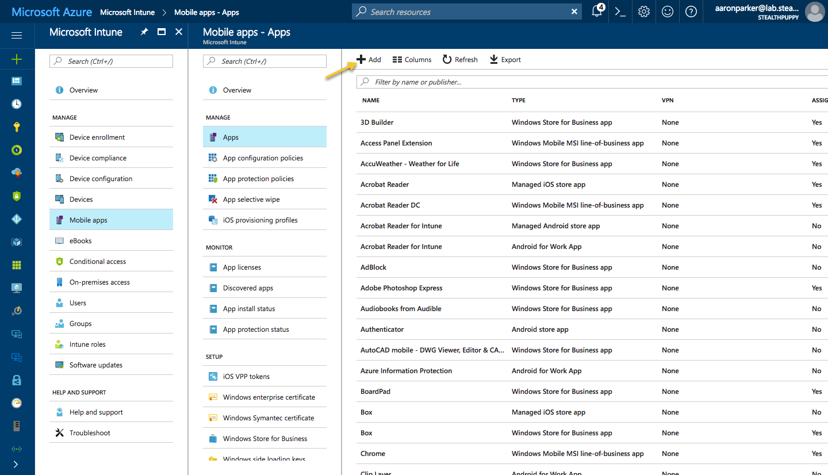Click the Microsoft Intune breadcrumb link

coord(127,12)
